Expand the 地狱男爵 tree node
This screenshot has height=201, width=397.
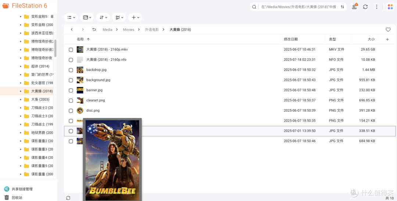21,133
